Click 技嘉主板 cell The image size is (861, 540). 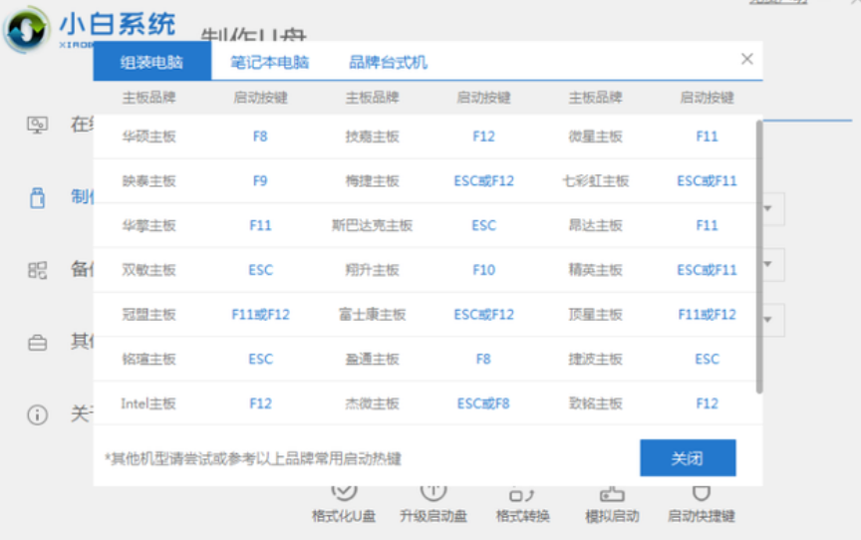point(372,136)
